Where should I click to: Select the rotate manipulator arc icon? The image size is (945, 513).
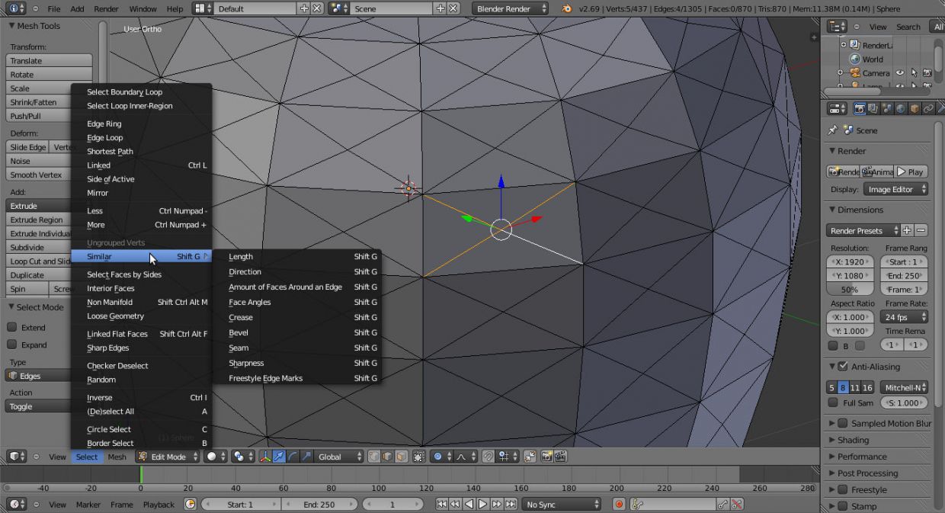[x=293, y=457]
